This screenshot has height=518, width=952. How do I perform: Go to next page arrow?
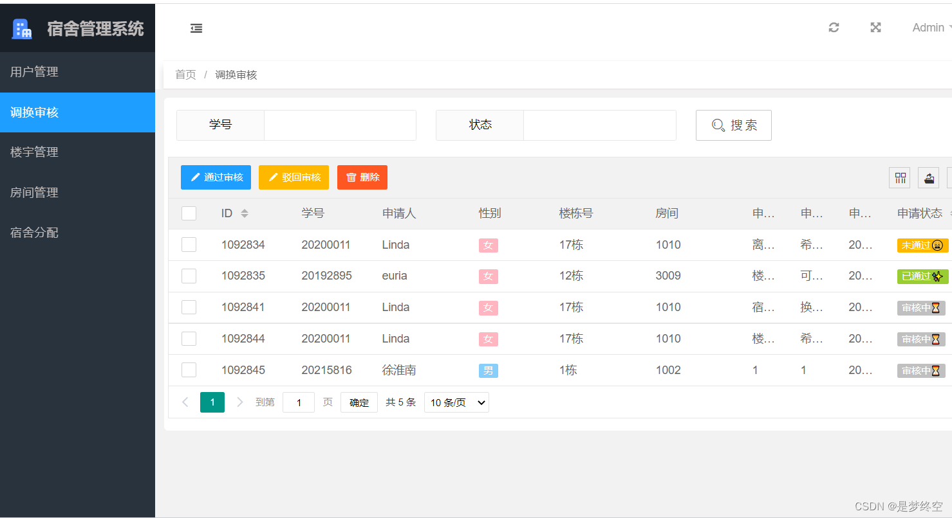[x=240, y=402]
